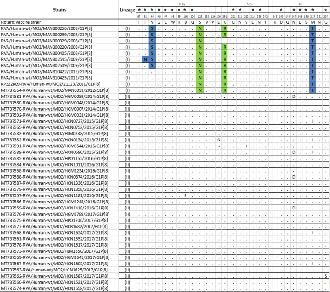Select strain MT737573 HJM1650/2017
The image size is (330, 292).
point(55,251)
